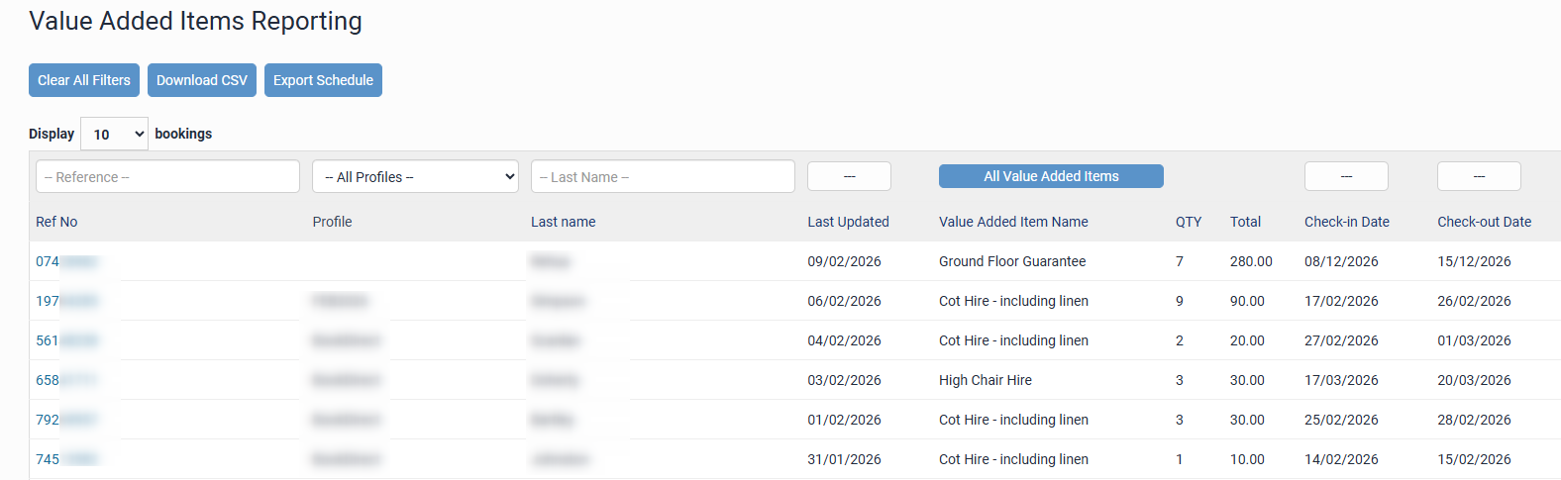
Task: Open booking reference starting with 658
Action: (x=65, y=380)
